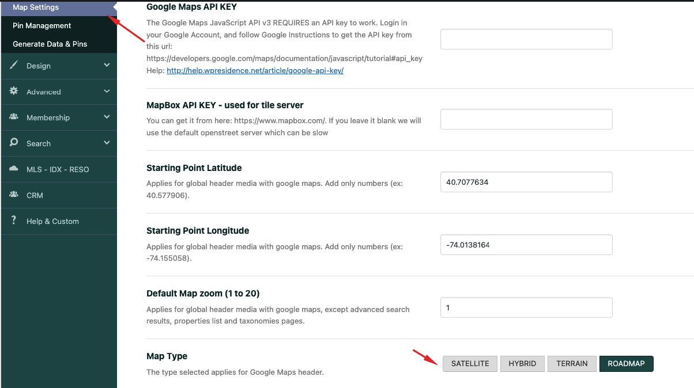694x388 pixels.
Task: Focus the Google Maps API KEY field
Action: click(526, 39)
